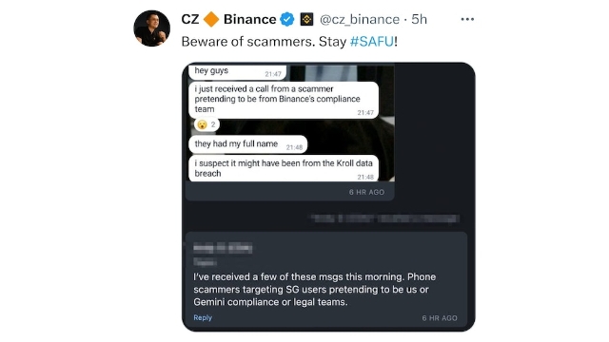Click the '6 HR AGO' label under chat image
Image resolution: width=609 pixels, height=342 pixels.
[366, 192]
